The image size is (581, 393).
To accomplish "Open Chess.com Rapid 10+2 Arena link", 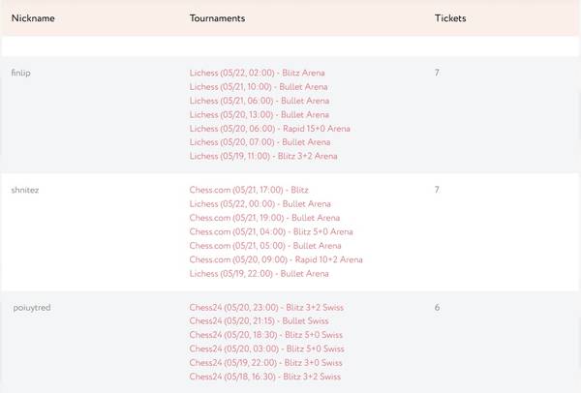I will pos(276,259).
